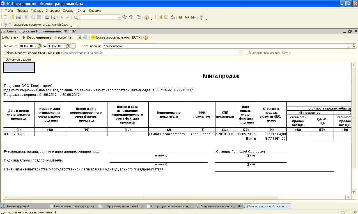
Task: Click the Настройка... button
Action: [x=64, y=37]
